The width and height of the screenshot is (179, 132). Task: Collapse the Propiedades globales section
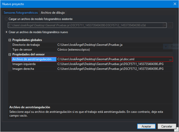pos(10,40)
